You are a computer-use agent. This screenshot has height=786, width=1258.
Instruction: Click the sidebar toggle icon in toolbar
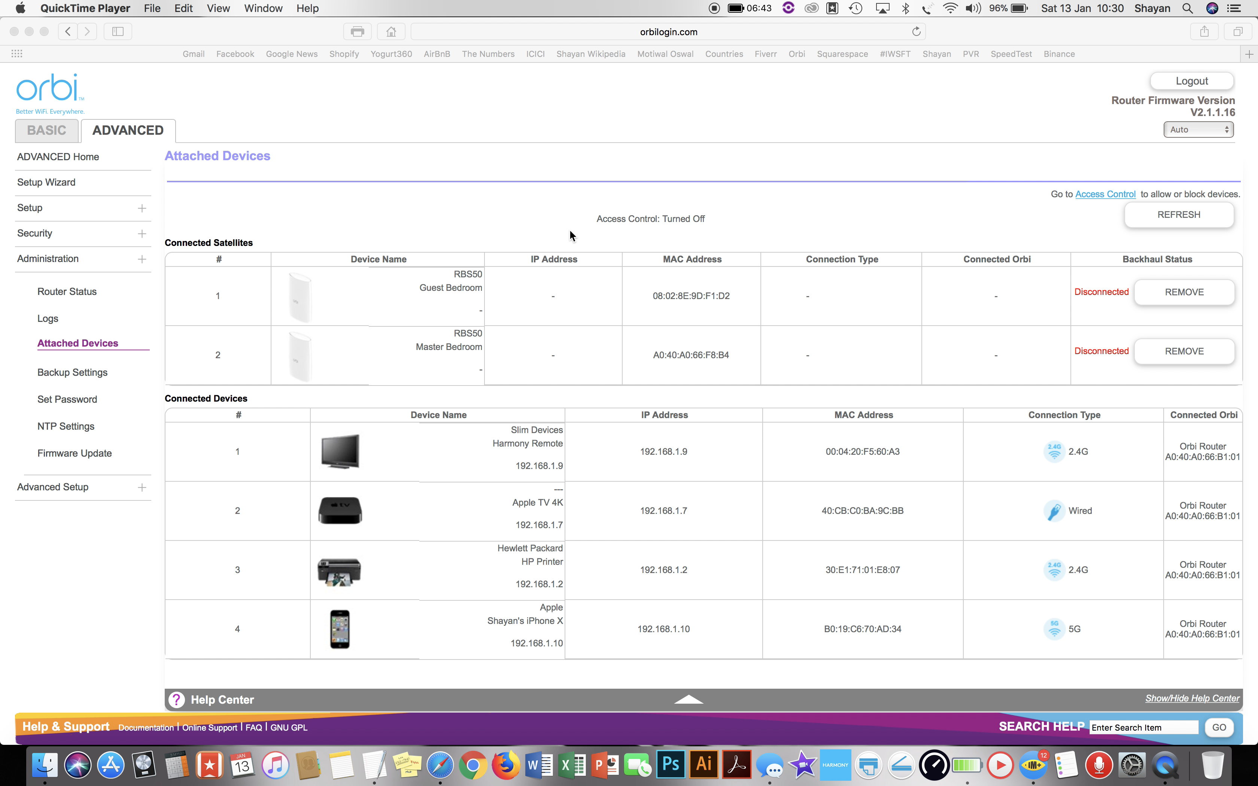(x=118, y=31)
